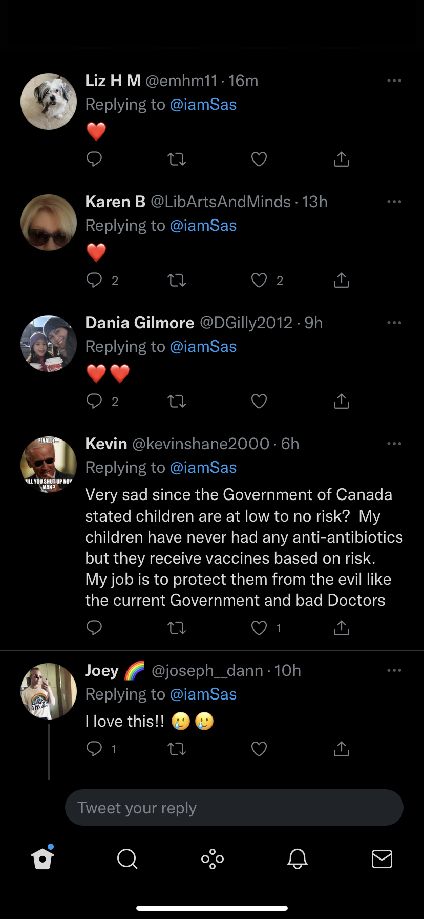The image size is (424, 919).
Task: Open @iamSas mention in Kevin's reply
Action: pos(203,467)
